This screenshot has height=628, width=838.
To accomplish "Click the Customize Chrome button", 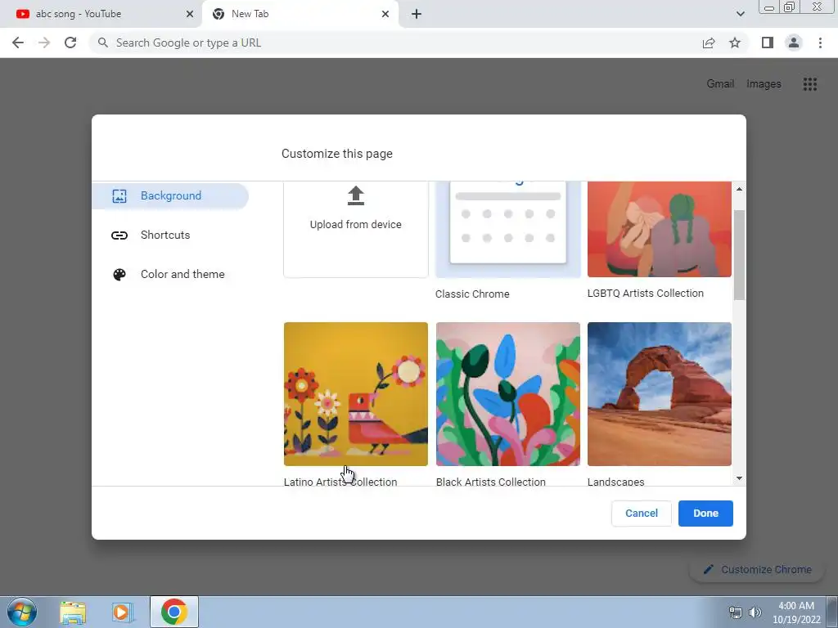I will tap(757, 570).
